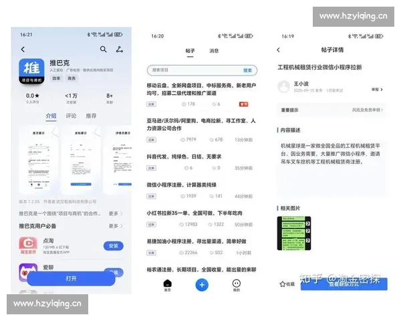Open the 移动云盘 全新网盘项目 post
The image size is (401, 321).
click(201, 90)
